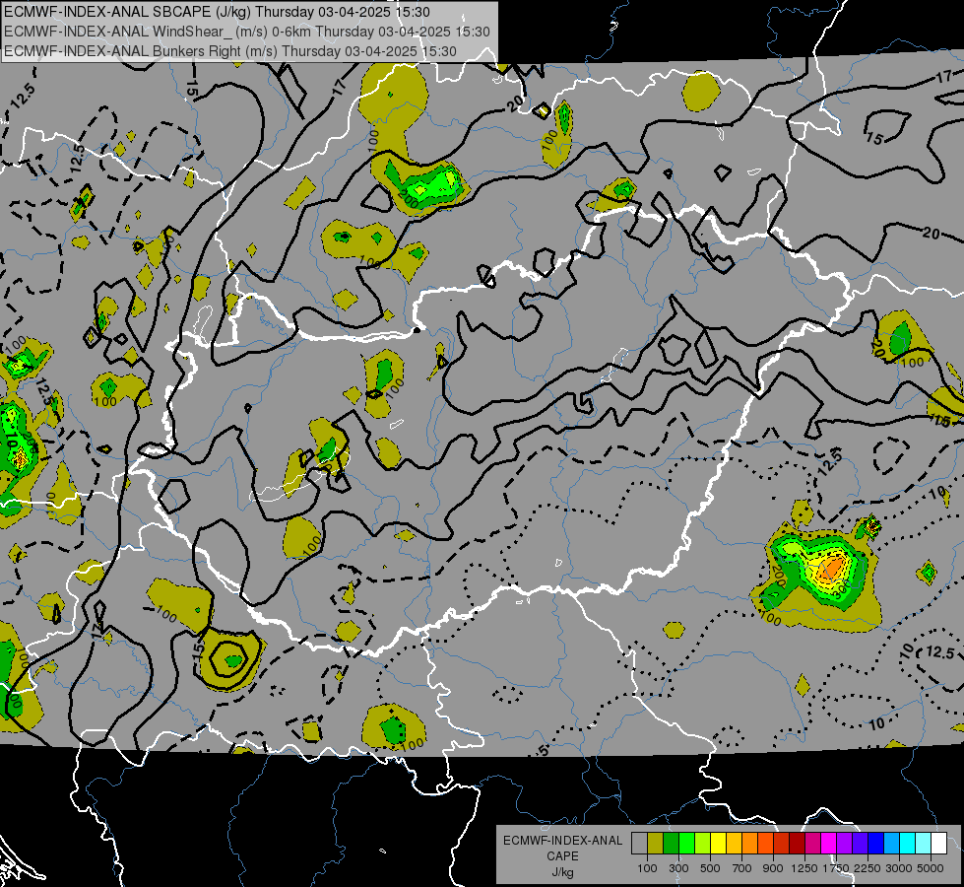
Task: Click the legend's 5000 tick label
Action: 931,868
